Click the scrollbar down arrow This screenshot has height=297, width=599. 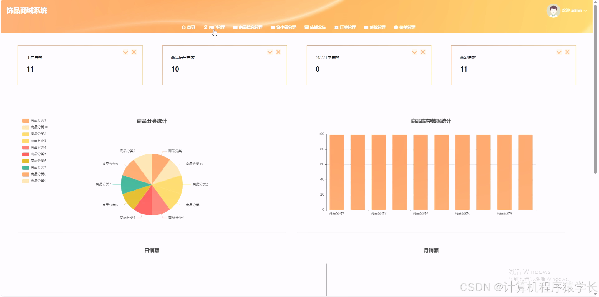[595, 294]
